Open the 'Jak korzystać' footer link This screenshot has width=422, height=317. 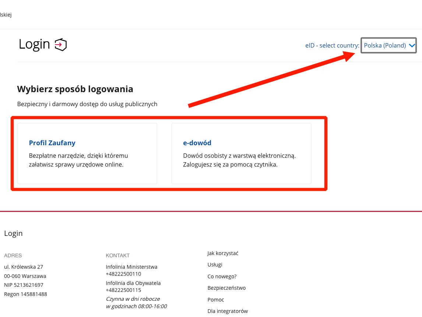pyautogui.click(x=223, y=253)
